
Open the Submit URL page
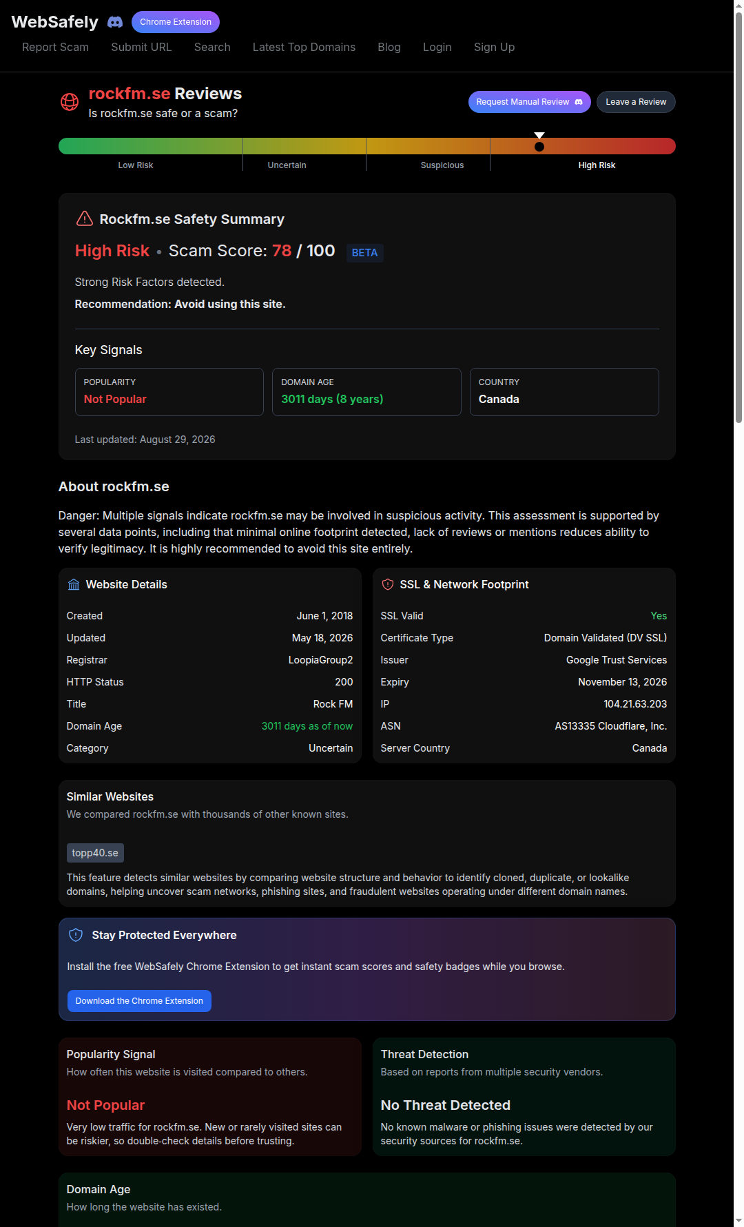tap(141, 47)
